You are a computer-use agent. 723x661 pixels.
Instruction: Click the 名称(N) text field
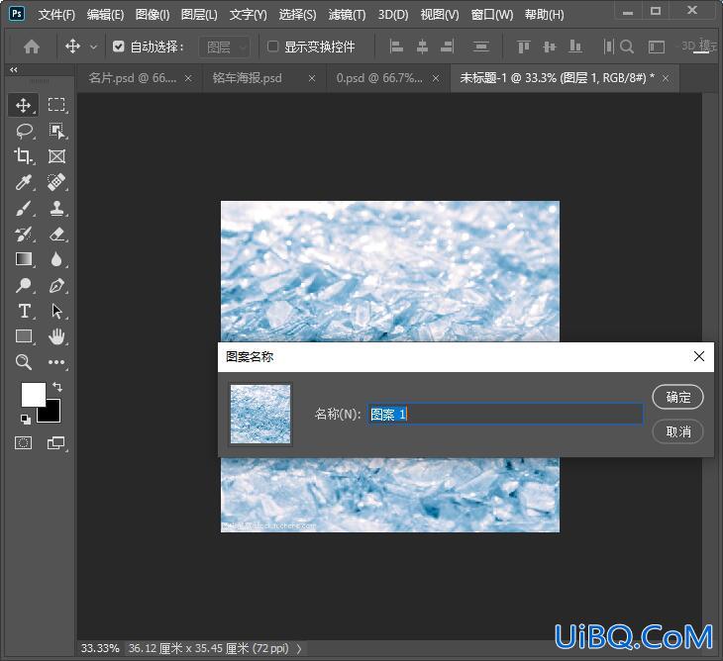click(x=505, y=414)
